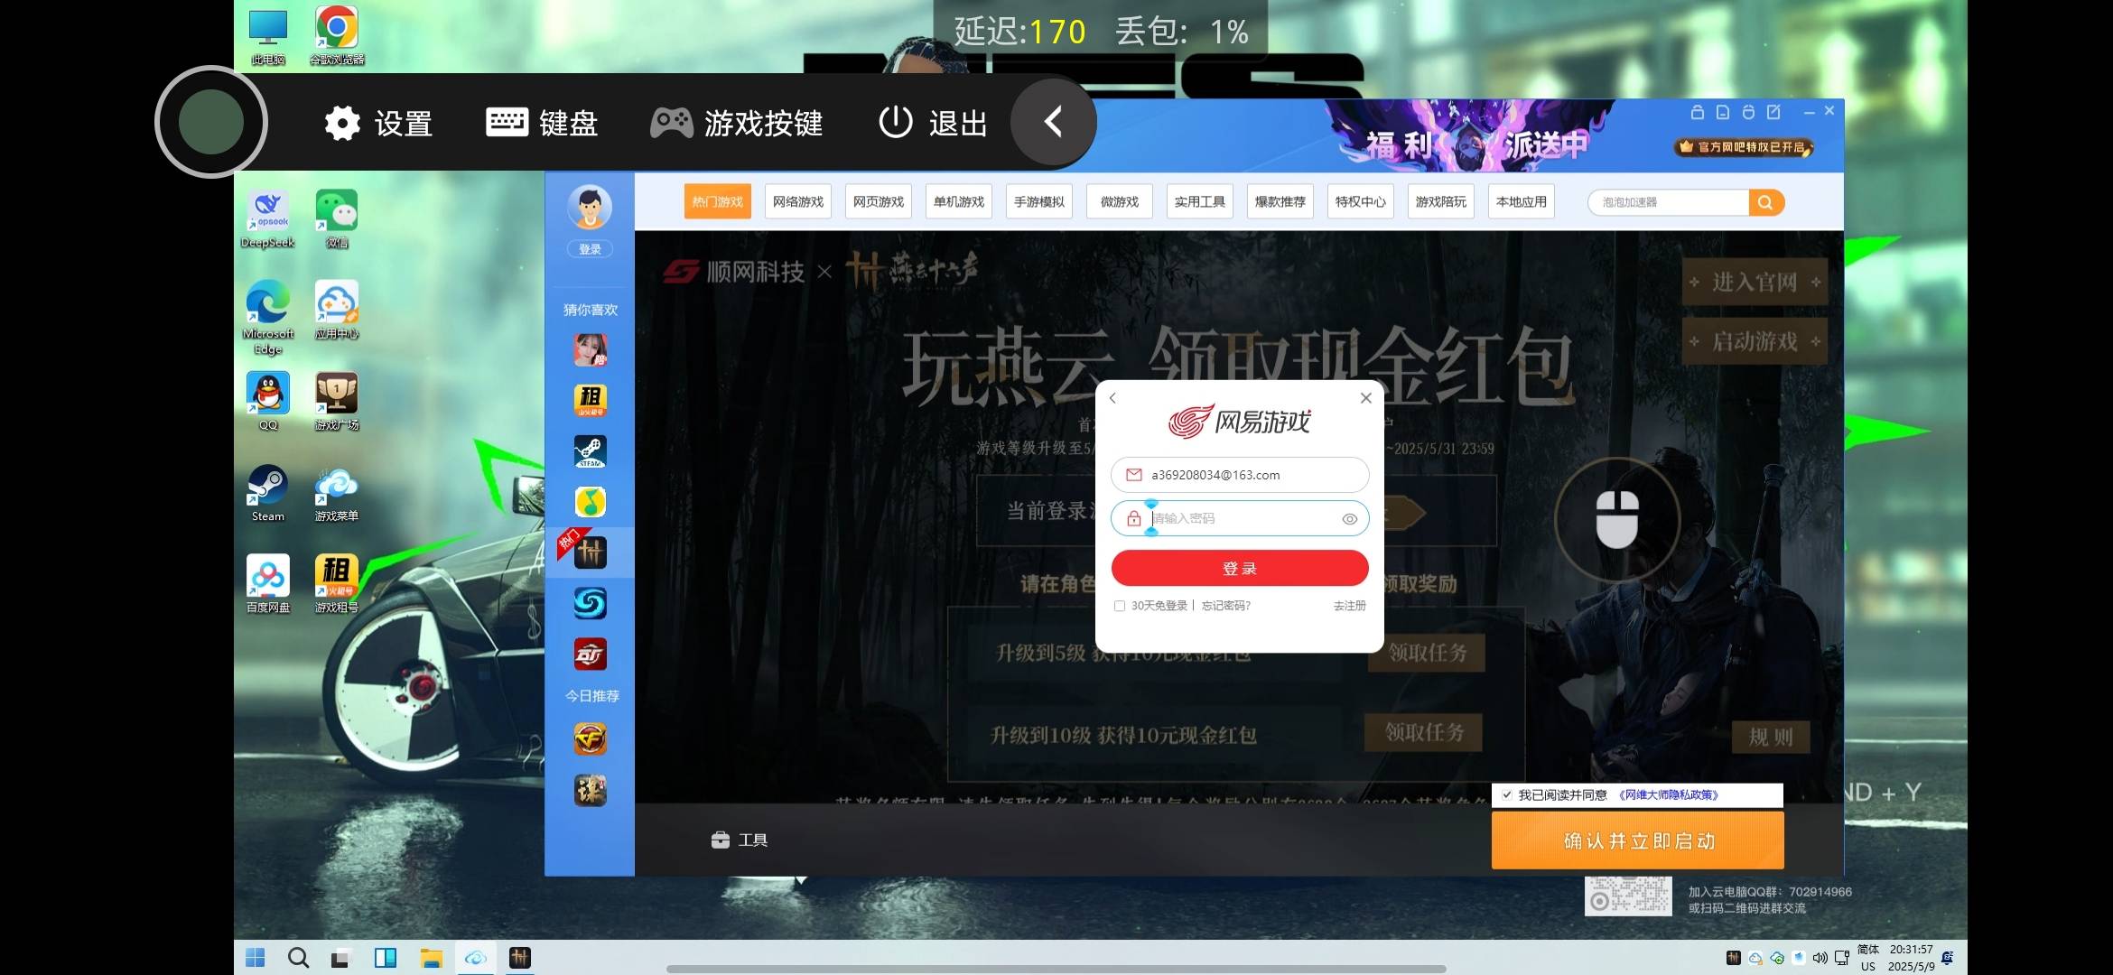Collapse the overlay toolbar with the left chevron
2113x975 pixels.
pos(1053,122)
